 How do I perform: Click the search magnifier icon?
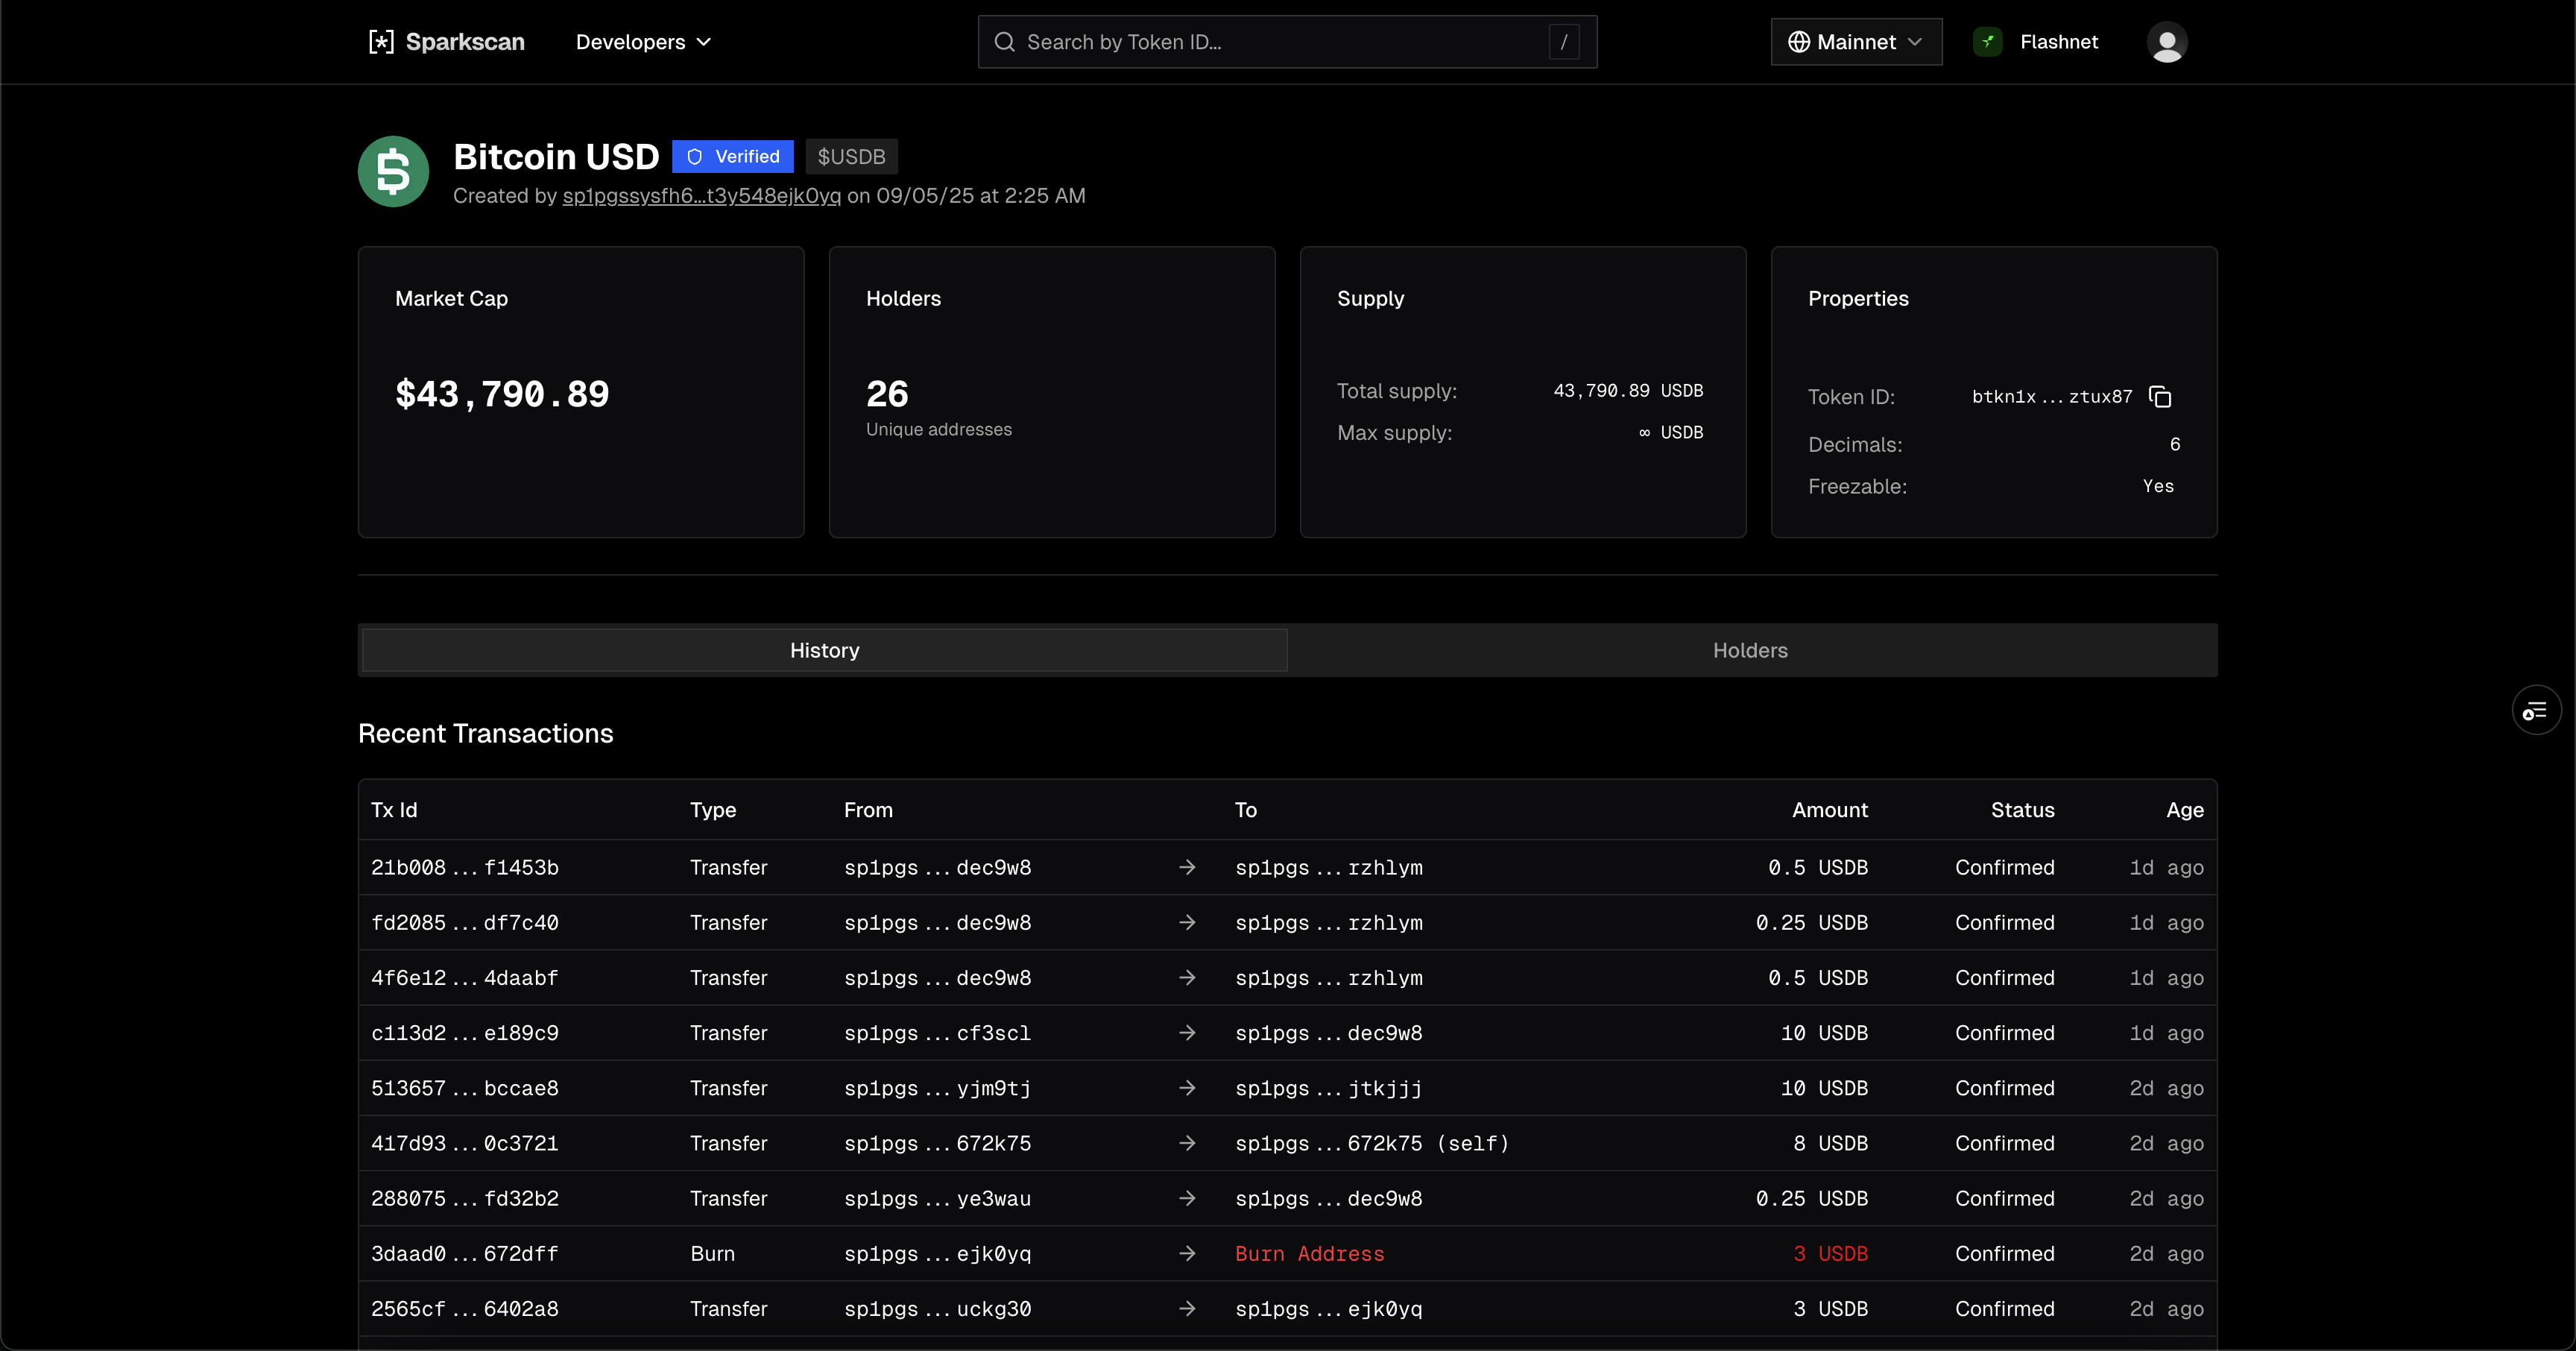coord(1004,42)
